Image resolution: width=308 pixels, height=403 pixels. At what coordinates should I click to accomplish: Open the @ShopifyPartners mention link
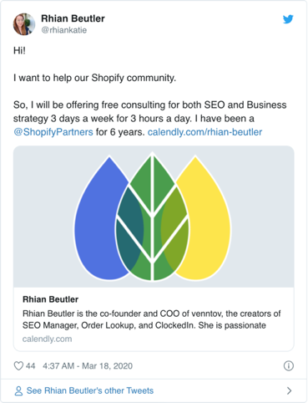pyautogui.click(x=53, y=132)
